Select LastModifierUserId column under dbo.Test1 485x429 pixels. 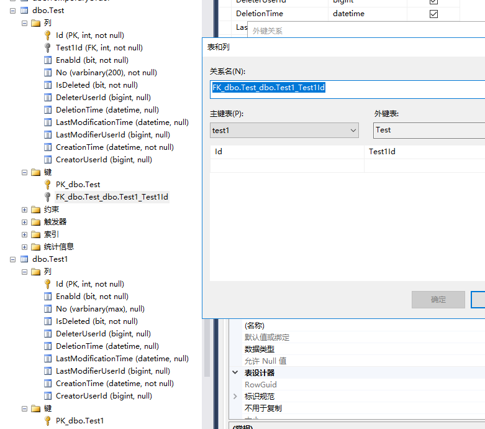(113, 371)
